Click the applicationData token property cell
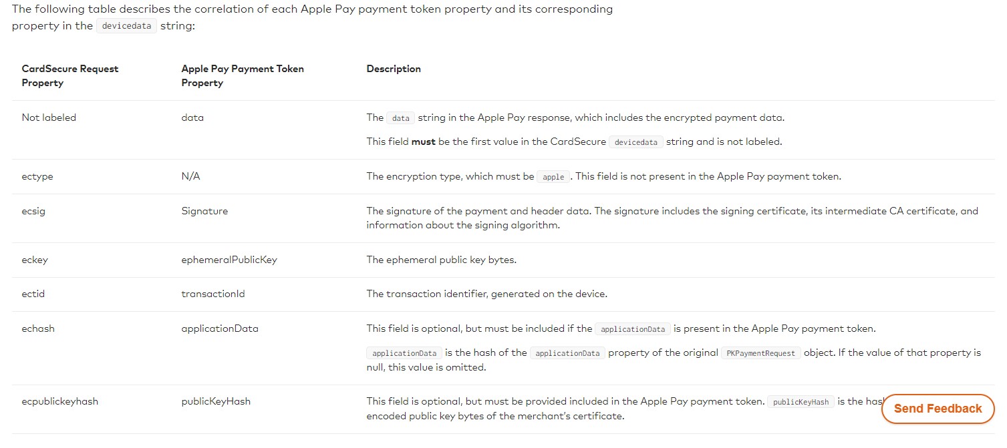This screenshot has height=448, width=1007. (x=219, y=328)
